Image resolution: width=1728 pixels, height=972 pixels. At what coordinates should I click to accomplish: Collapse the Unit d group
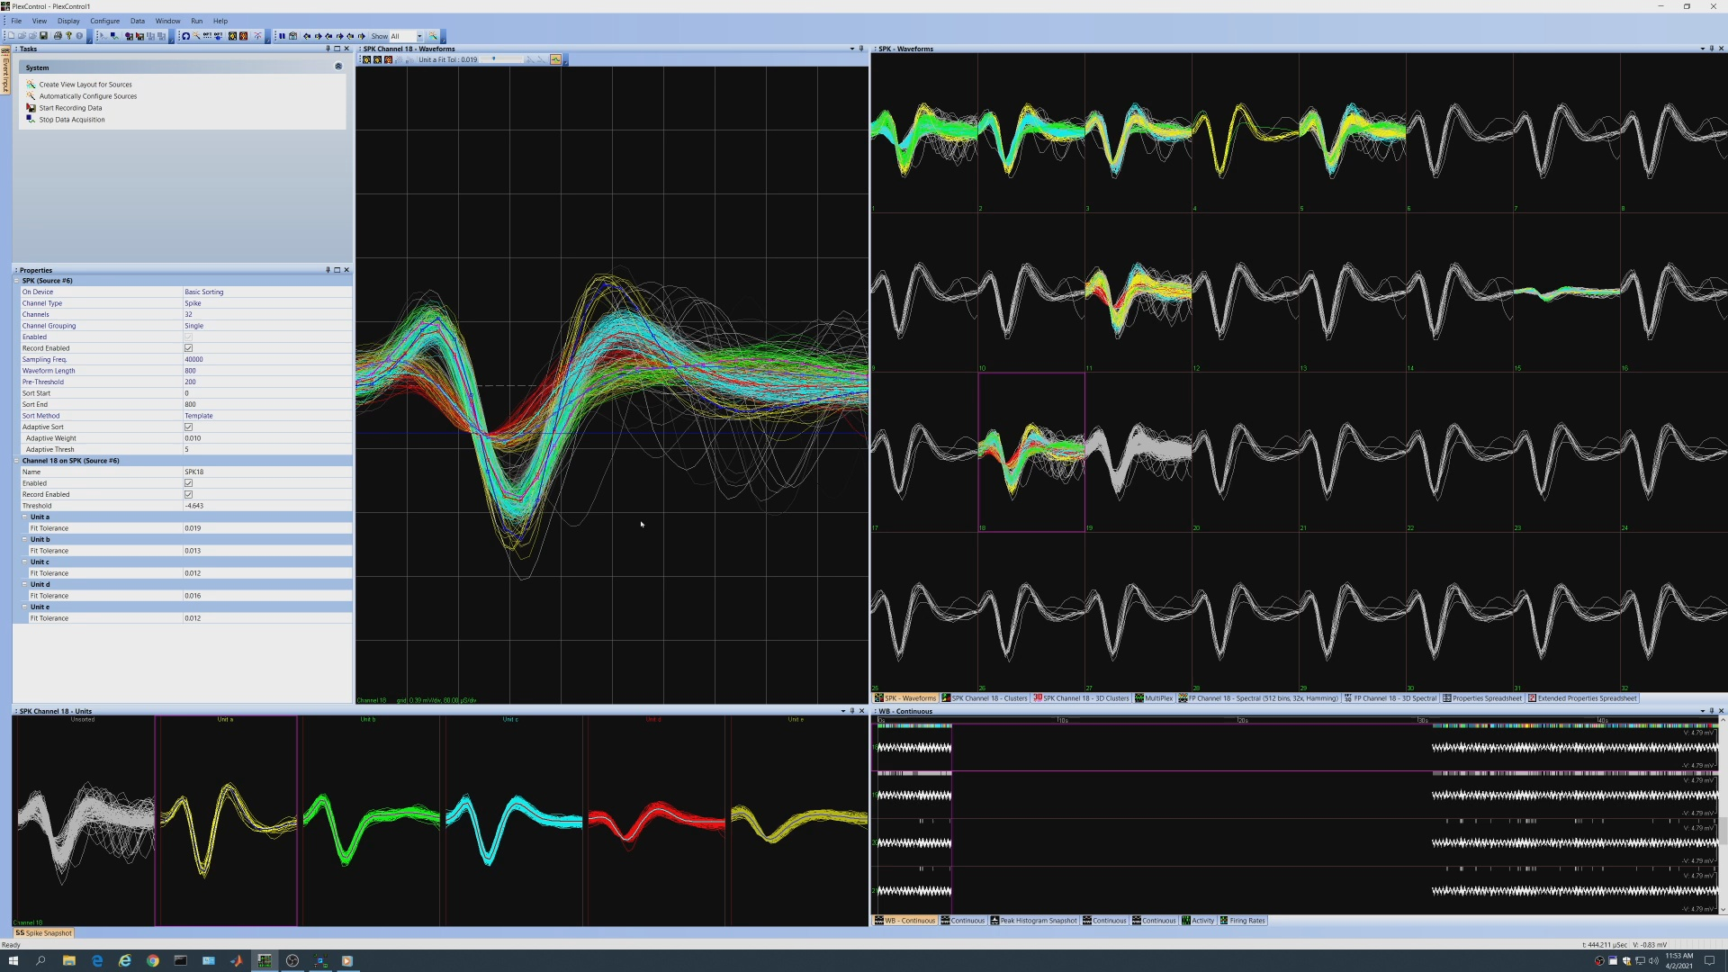24,584
